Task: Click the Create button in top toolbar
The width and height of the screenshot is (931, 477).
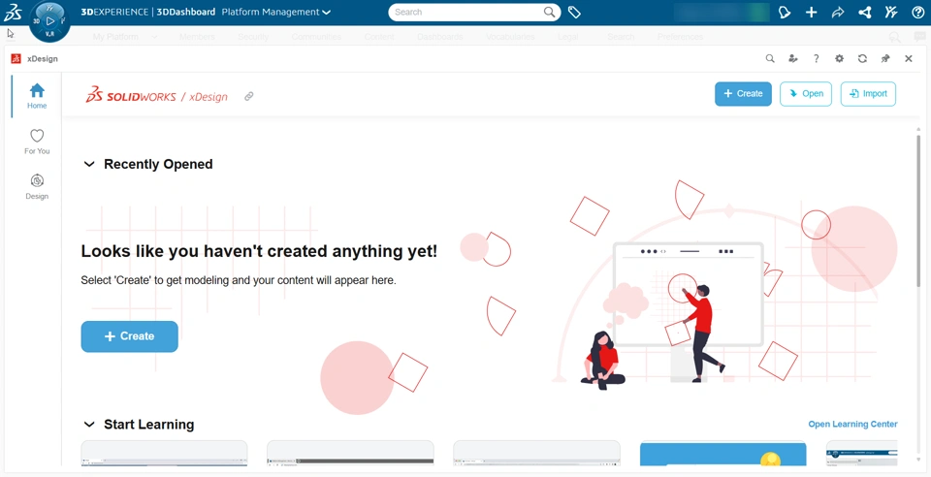Action: coord(743,94)
